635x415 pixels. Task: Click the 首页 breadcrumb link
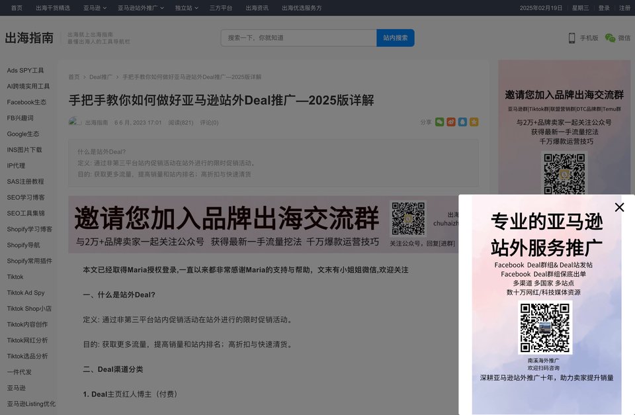point(74,77)
